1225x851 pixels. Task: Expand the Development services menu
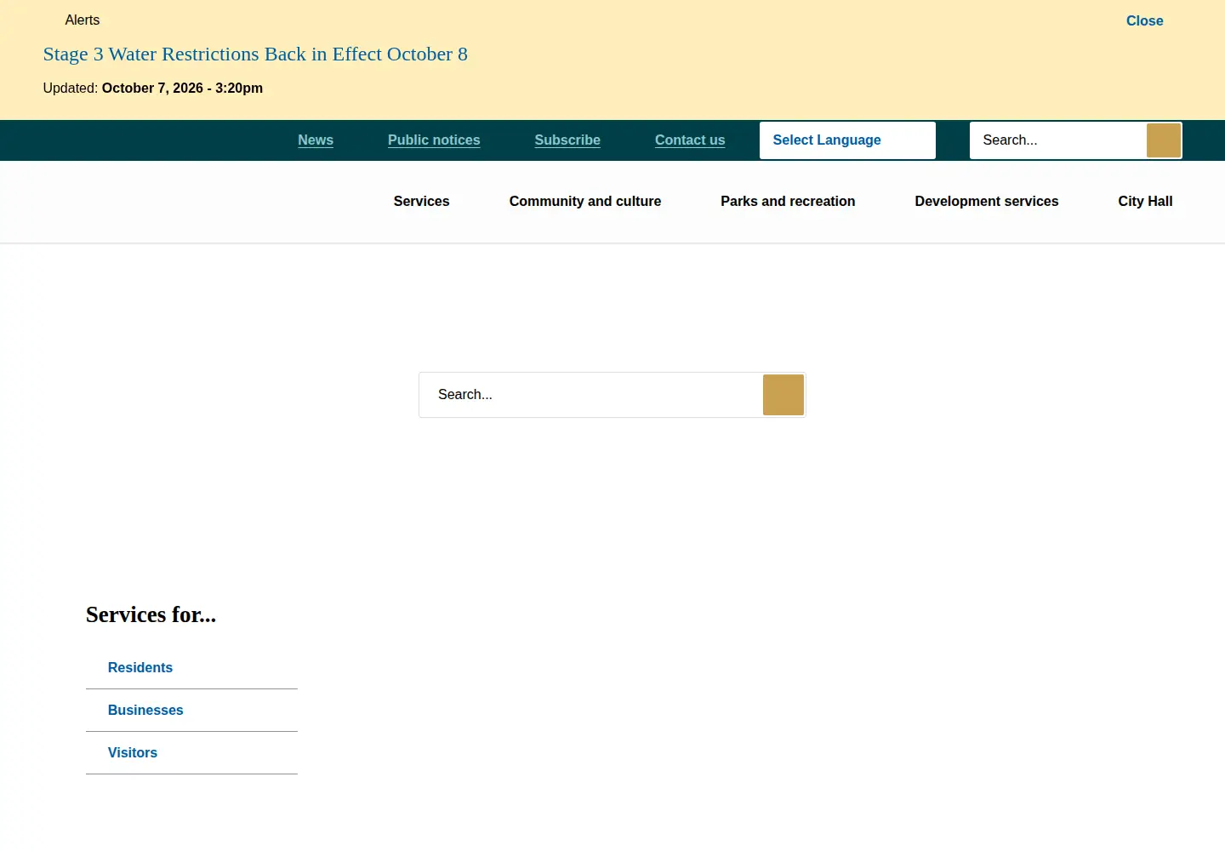point(987,202)
